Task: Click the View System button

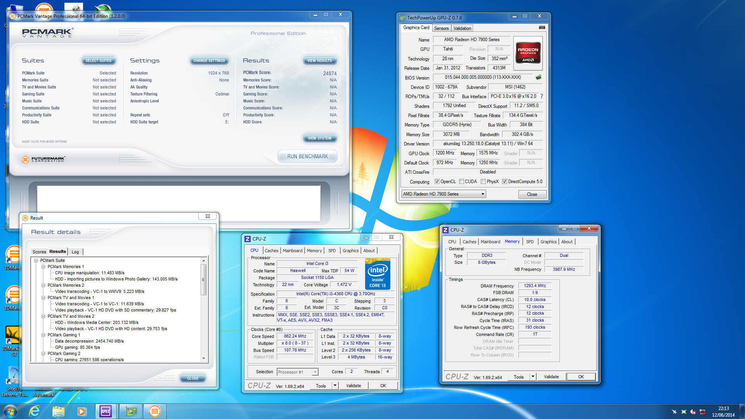Action: pyautogui.click(x=320, y=138)
